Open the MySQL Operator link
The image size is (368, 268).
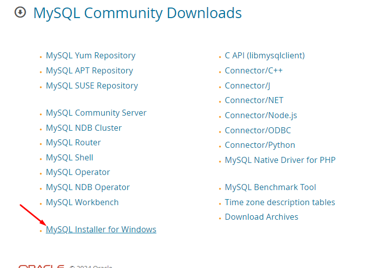tap(78, 172)
